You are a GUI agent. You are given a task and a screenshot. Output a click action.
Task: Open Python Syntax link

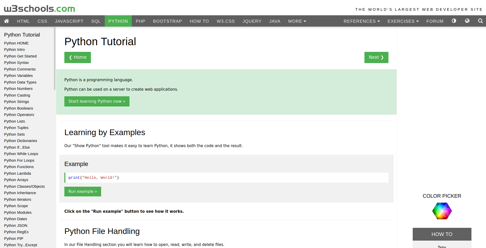click(16, 63)
